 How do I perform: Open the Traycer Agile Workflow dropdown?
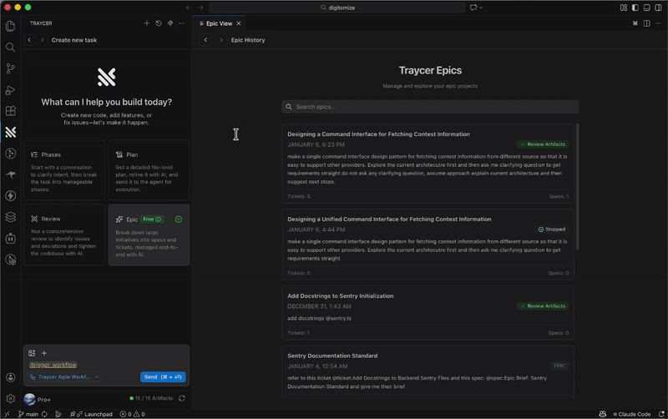64,376
